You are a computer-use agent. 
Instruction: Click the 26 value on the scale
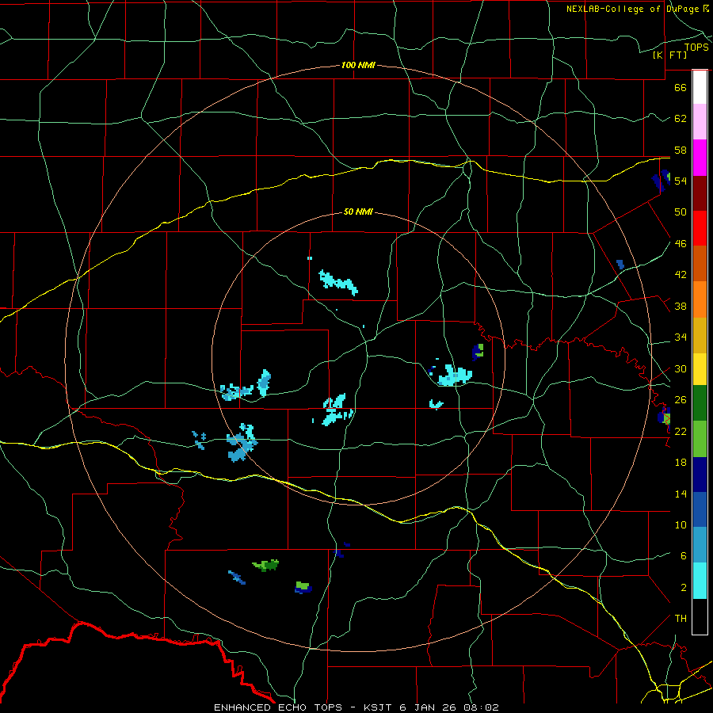click(681, 400)
